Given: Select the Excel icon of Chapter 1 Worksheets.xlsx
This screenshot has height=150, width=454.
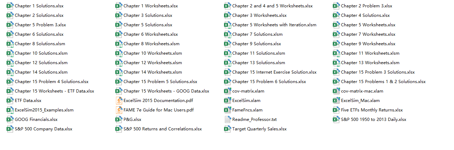Looking at the screenshot, I should click(x=119, y=6).
